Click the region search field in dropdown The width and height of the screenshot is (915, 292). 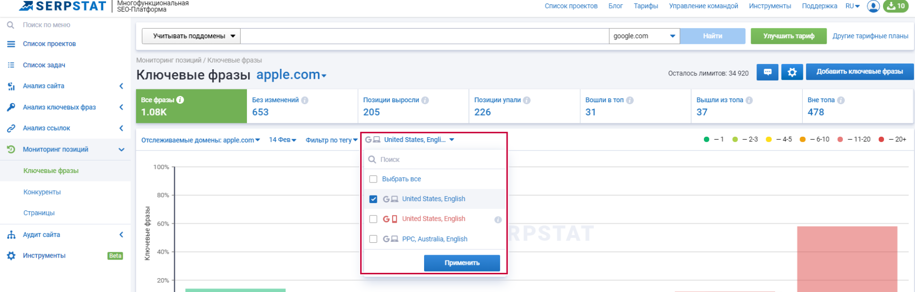439,160
